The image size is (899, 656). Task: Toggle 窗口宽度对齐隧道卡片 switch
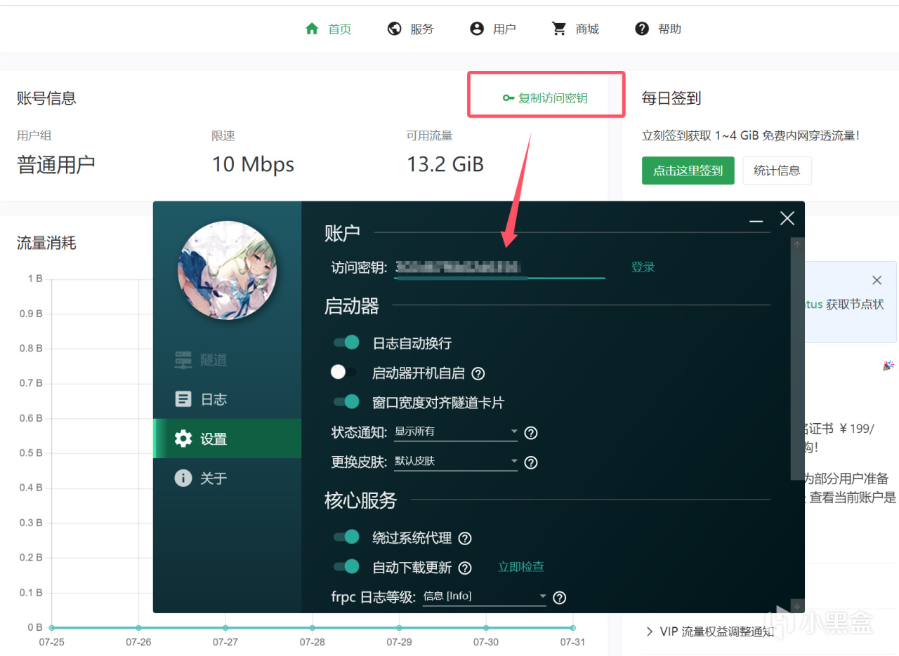pyautogui.click(x=346, y=402)
